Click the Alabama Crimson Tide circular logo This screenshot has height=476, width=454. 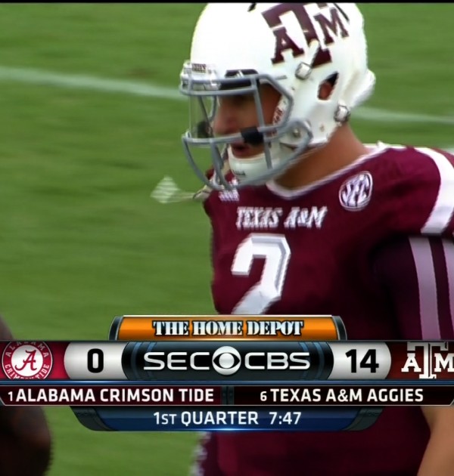coord(27,360)
